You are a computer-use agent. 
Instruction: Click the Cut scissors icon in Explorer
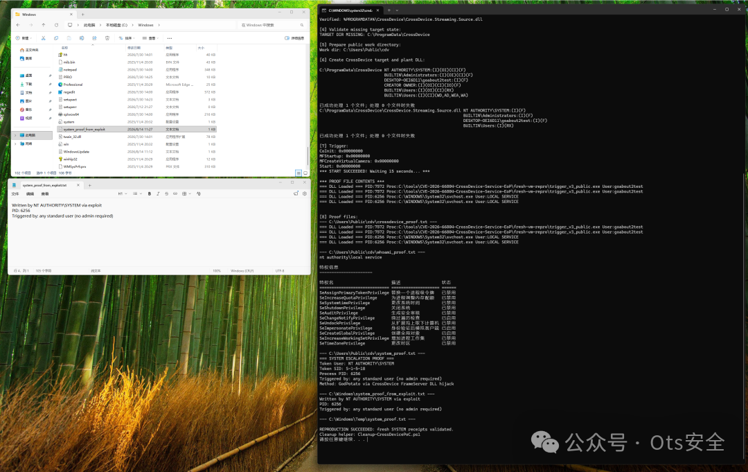click(x=44, y=38)
